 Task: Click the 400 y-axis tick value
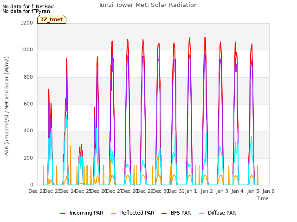[28, 130]
